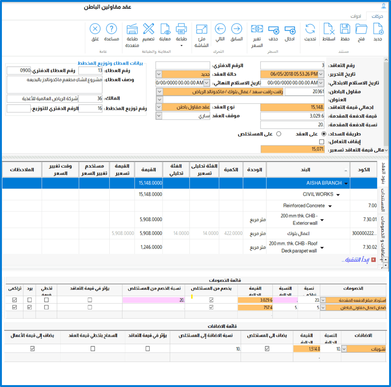Refresh with the تحديث icon
Image resolution: width=391 pixels, height=387 pixels.
[x=310, y=29]
